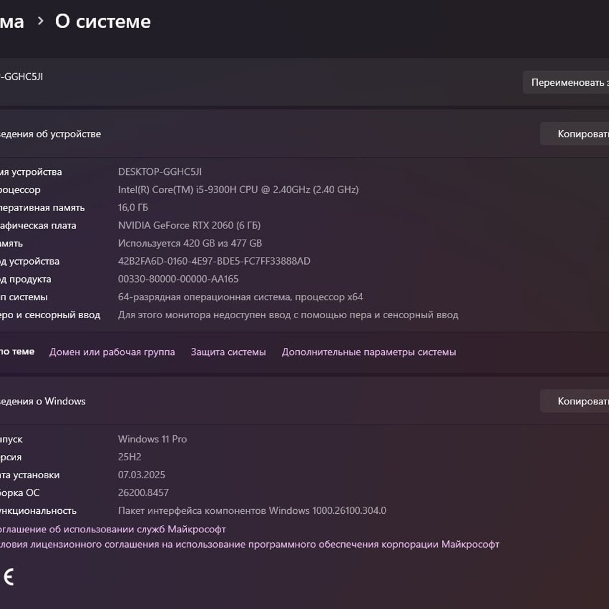
Task: Select install date «07.03.2025»
Action: (142, 475)
